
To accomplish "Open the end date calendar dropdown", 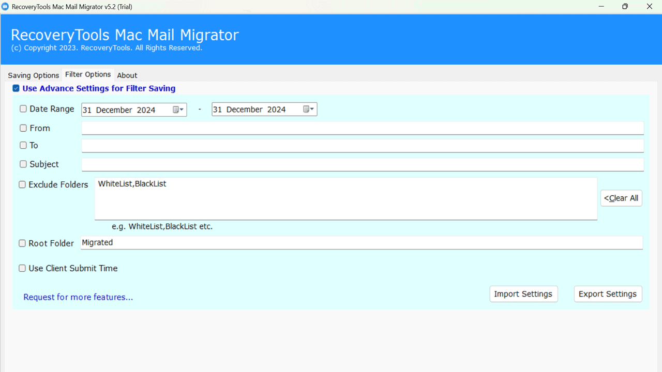I will [309, 110].
